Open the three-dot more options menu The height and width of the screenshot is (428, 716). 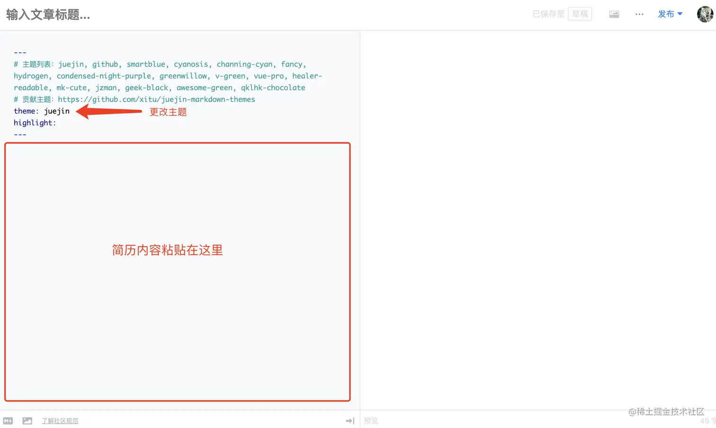point(639,14)
